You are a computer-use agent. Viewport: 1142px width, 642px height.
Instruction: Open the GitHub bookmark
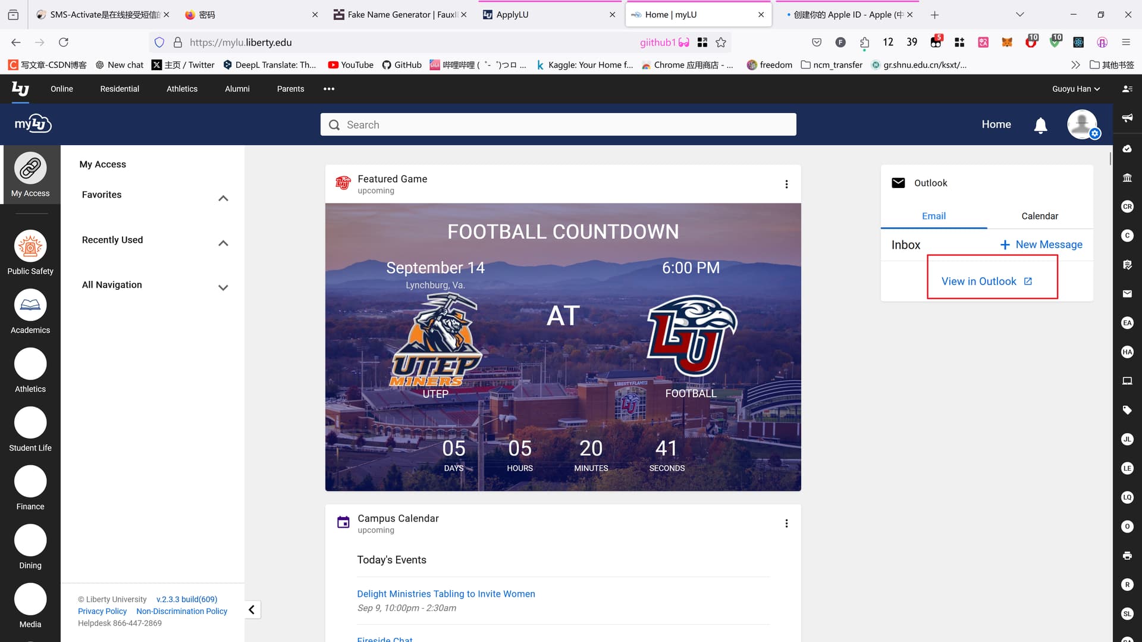pyautogui.click(x=401, y=65)
